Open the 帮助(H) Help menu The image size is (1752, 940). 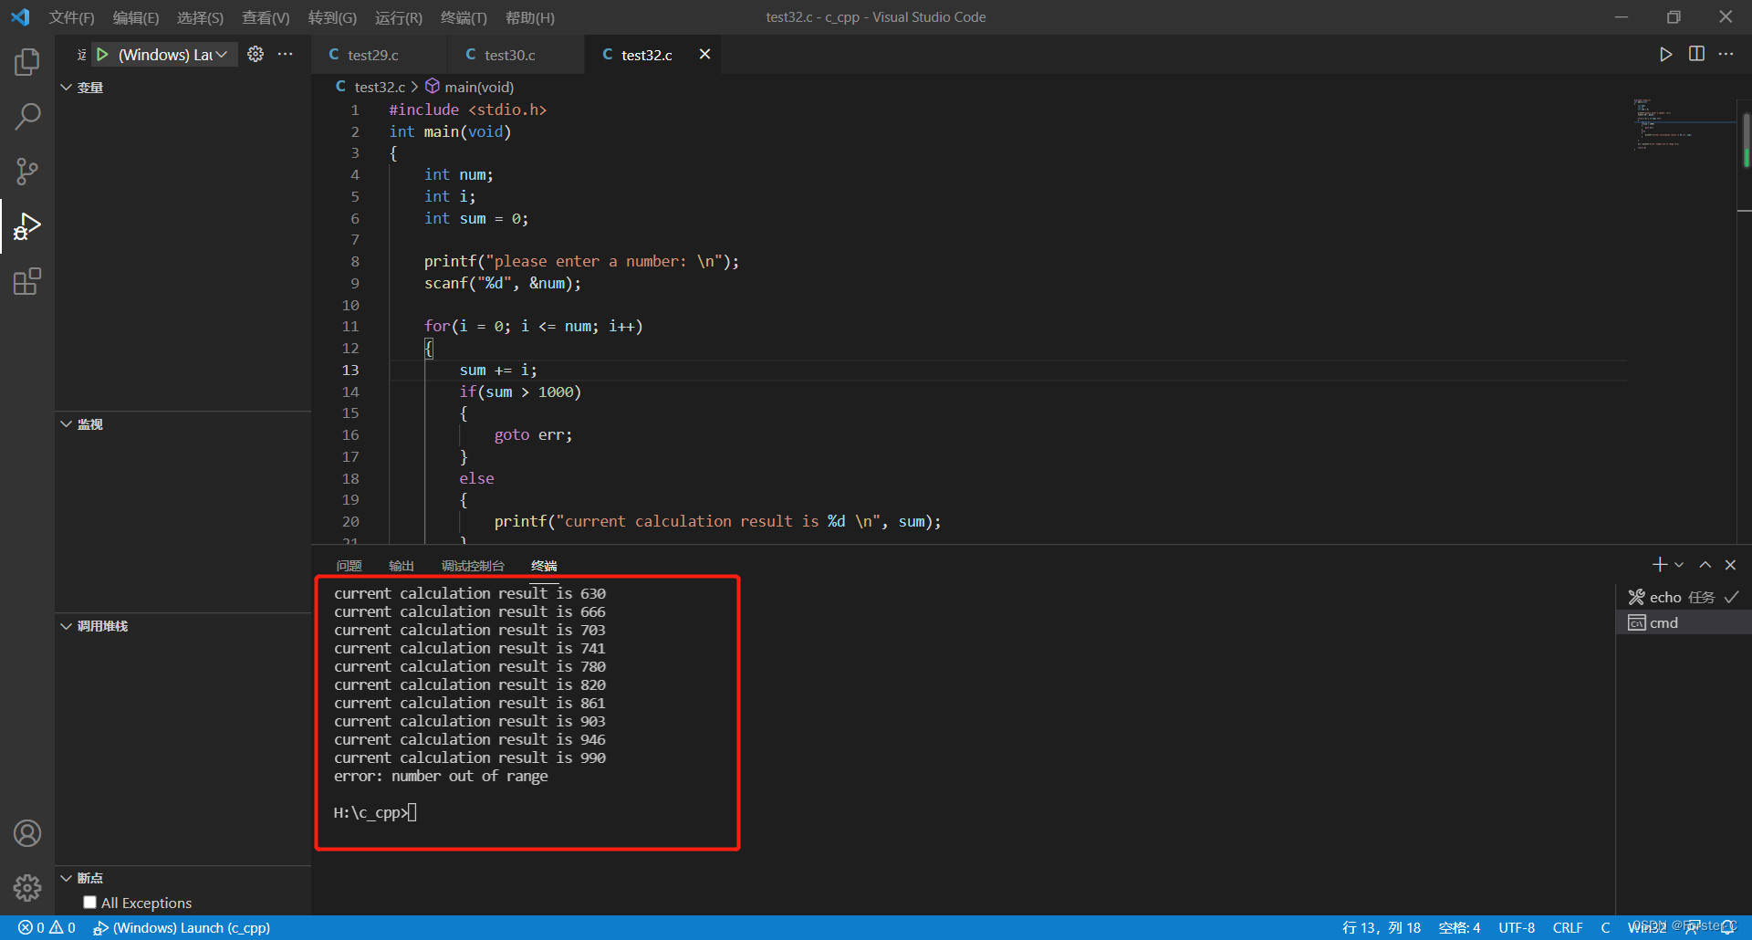(530, 17)
